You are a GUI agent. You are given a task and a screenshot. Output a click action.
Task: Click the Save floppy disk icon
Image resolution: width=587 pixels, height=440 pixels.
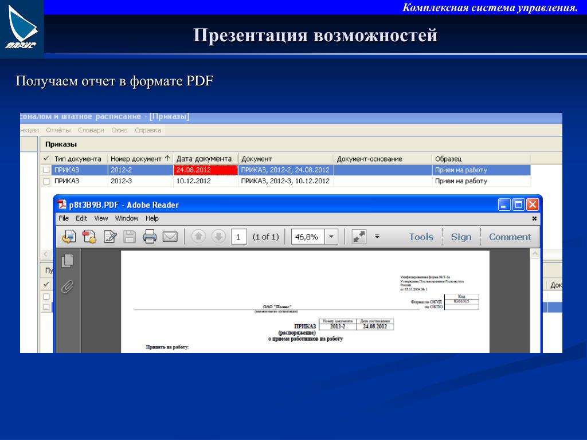(x=130, y=237)
